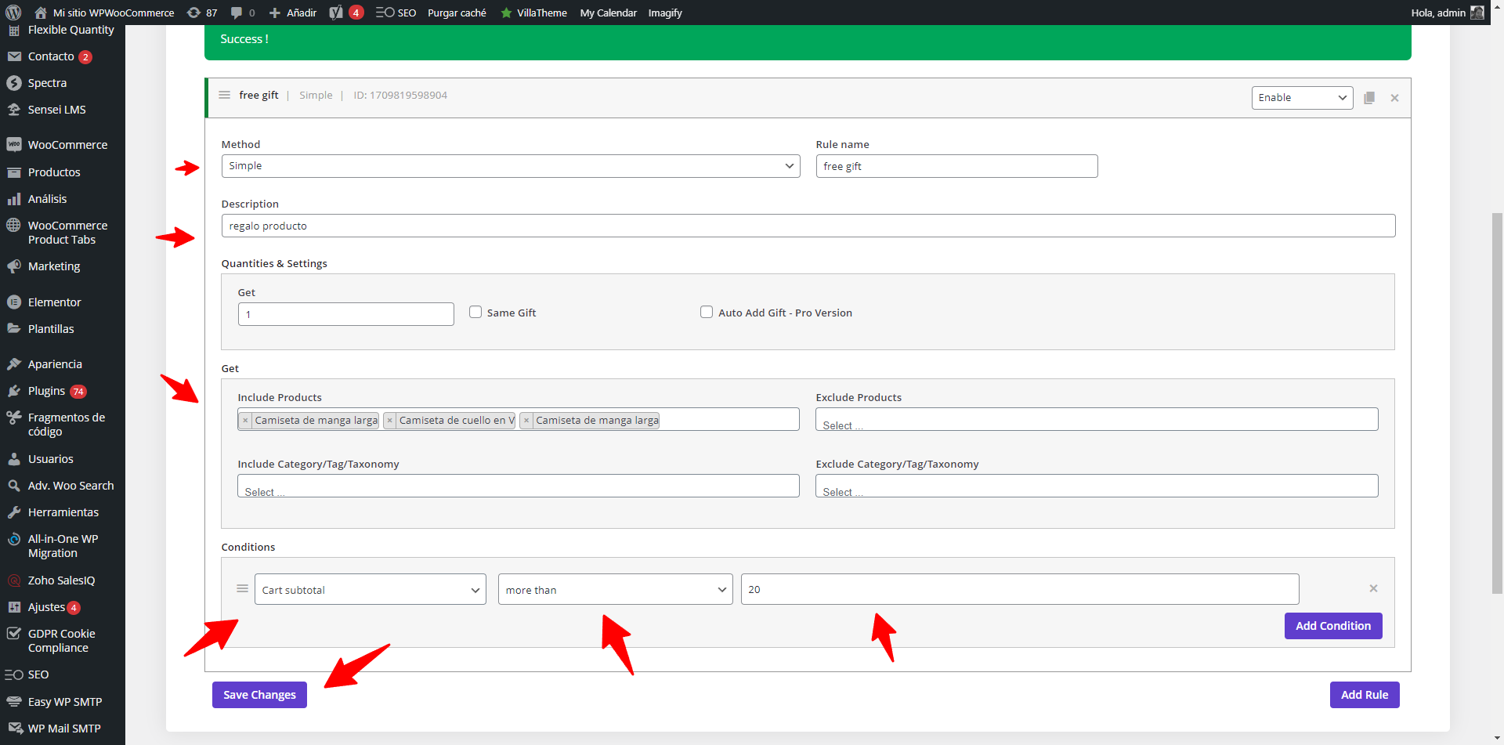Image resolution: width=1504 pixels, height=745 pixels.
Task: Click the Add Condition button
Action: pyautogui.click(x=1333, y=626)
